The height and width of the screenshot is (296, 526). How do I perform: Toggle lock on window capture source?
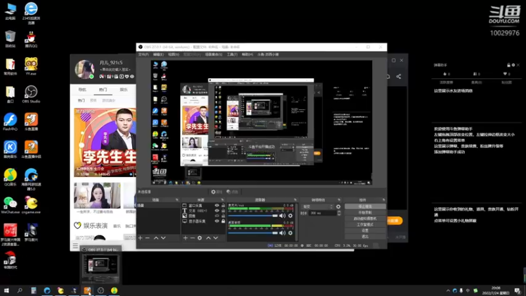tap(223, 205)
